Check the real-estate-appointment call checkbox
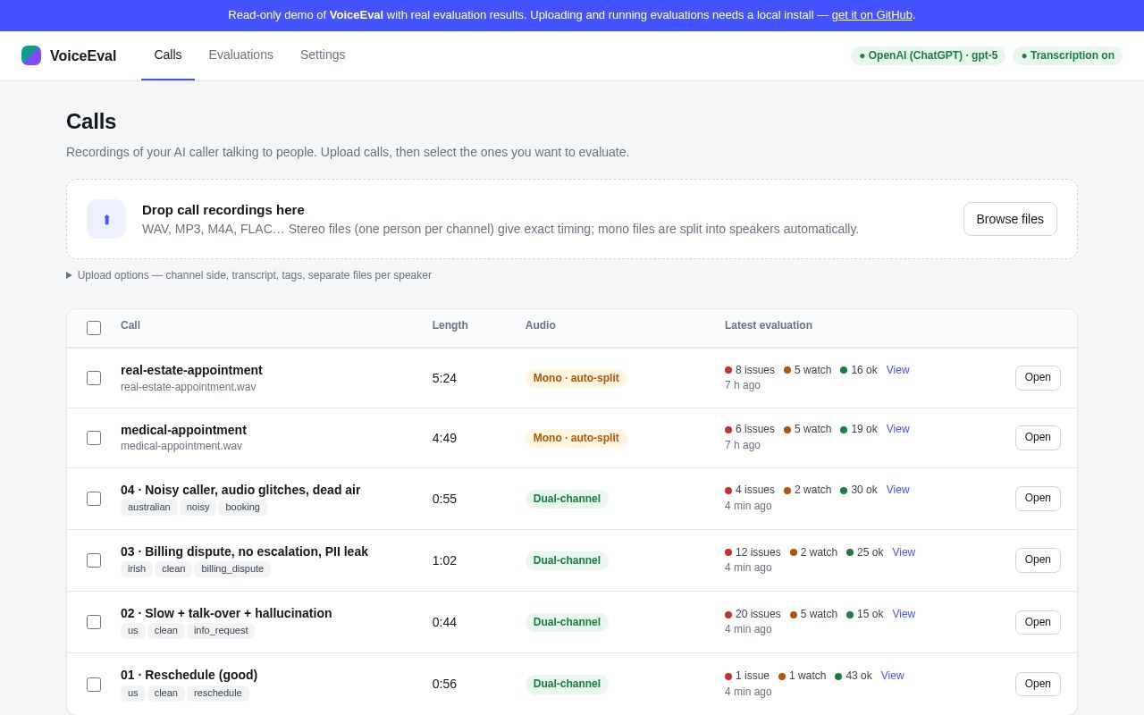The image size is (1144, 715). (x=94, y=378)
